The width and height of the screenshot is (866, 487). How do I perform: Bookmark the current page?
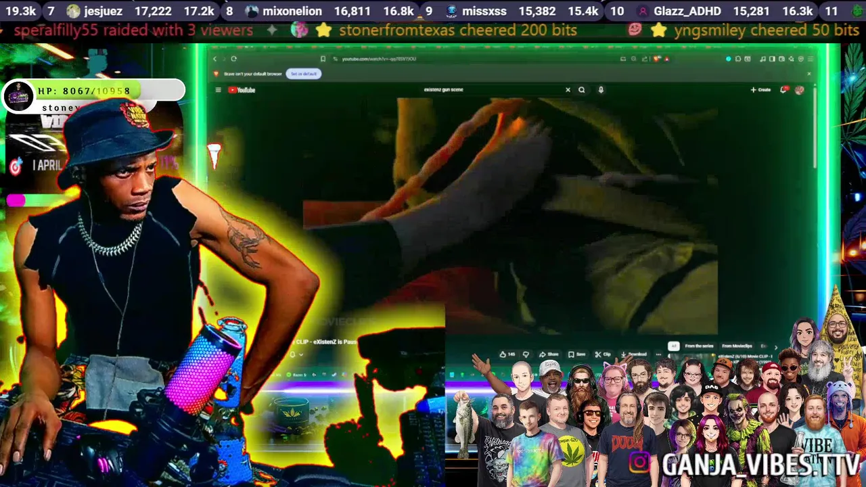[323, 59]
